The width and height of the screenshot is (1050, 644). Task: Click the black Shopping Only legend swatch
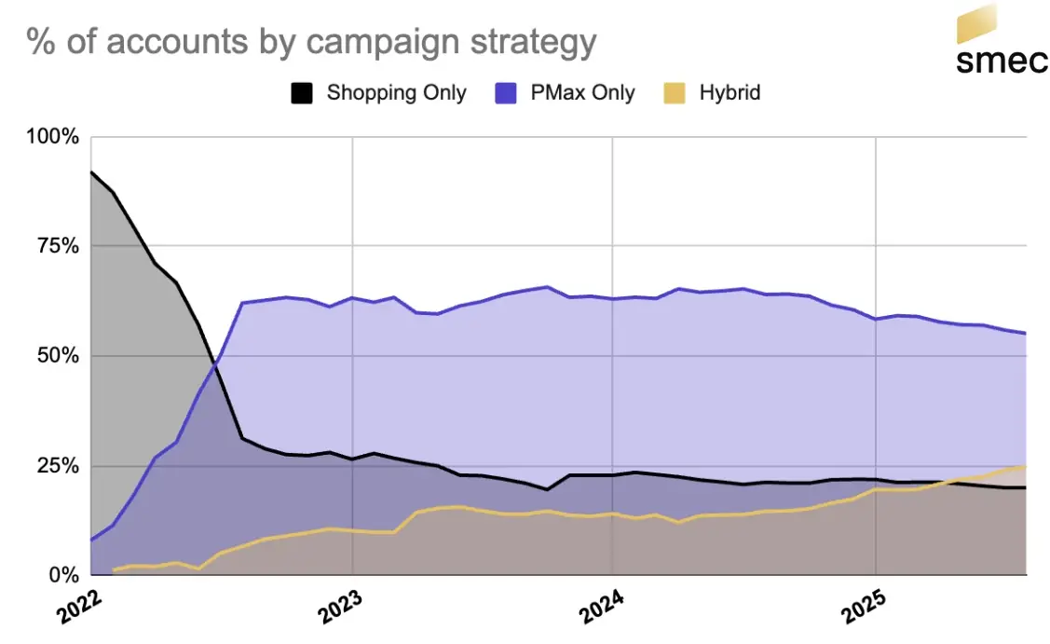[x=303, y=93]
